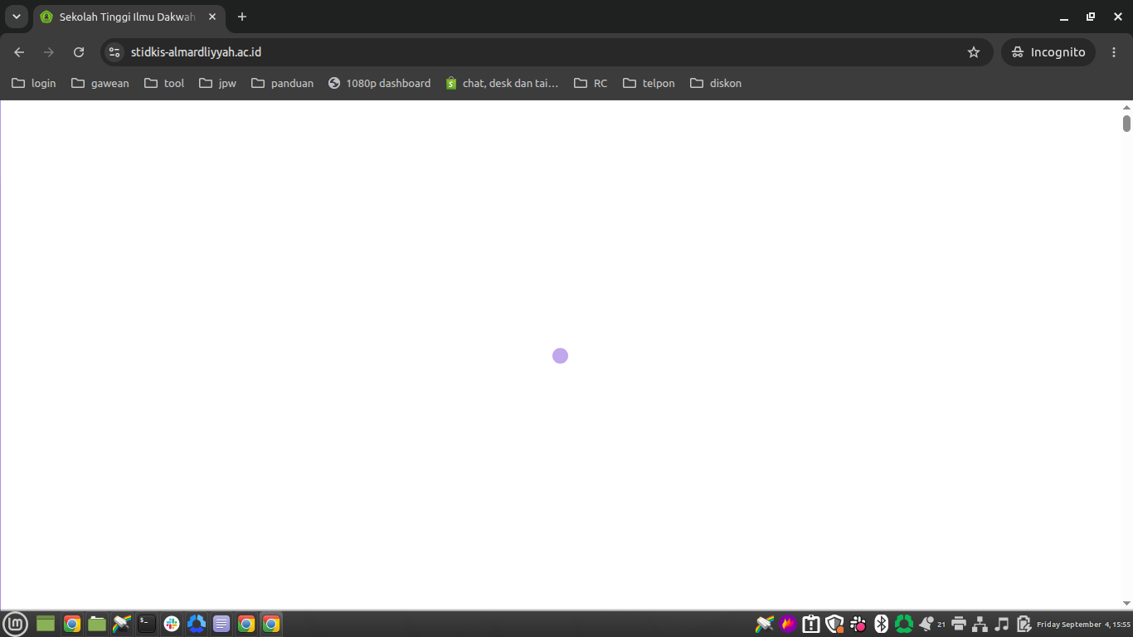Click the Incognito indicator button
The width and height of the screenshot is (1133, 637).
(1048, 52)
